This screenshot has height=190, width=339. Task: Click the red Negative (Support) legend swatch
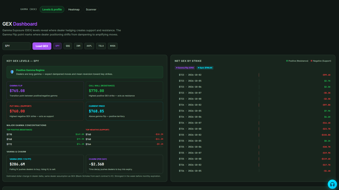tap(312, 61)
